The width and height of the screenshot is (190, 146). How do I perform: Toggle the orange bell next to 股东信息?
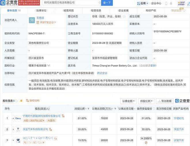pos(21,101)
